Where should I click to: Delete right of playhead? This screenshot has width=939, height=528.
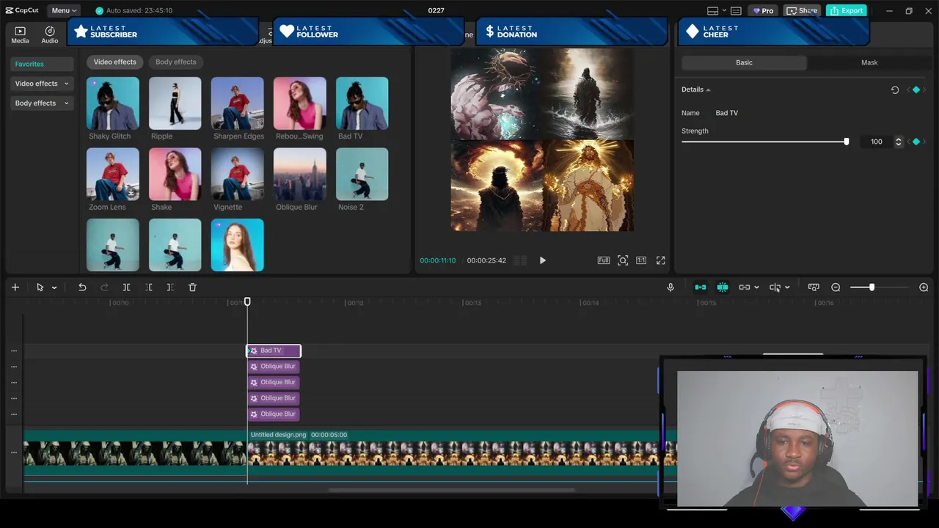(170, 287)
